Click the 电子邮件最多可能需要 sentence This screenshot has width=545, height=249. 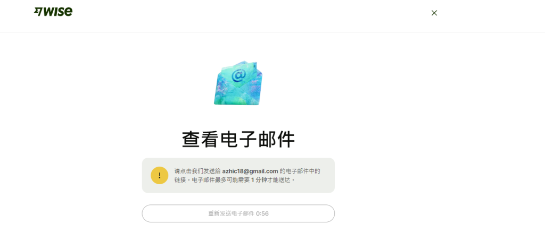(x=220, y=180)
